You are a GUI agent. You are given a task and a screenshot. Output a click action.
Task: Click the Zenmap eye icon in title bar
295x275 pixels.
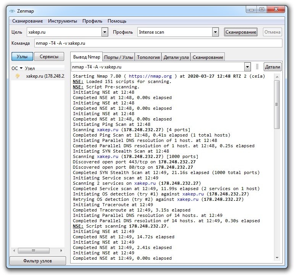12,11
